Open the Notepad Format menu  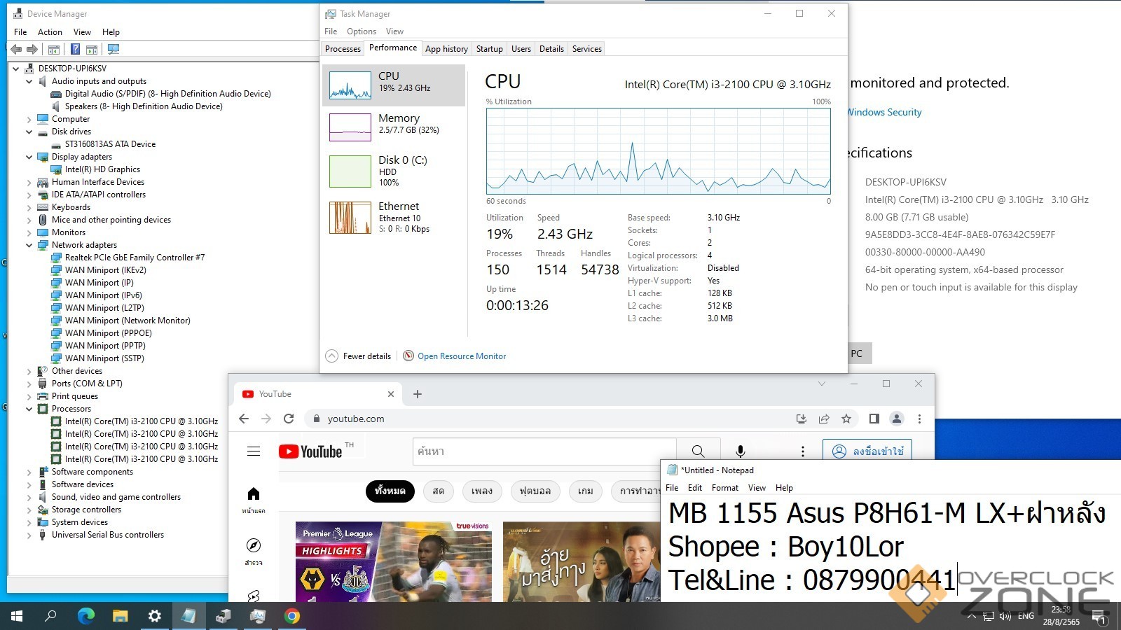point(724,488)
